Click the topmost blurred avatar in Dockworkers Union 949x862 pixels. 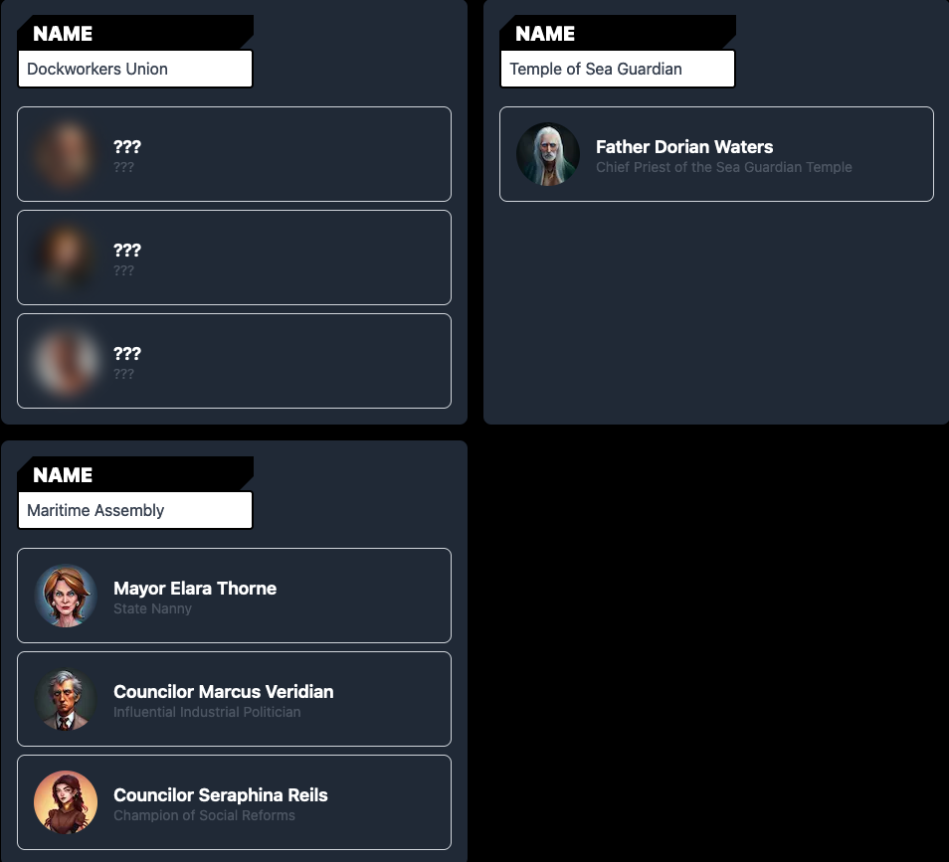66,154
